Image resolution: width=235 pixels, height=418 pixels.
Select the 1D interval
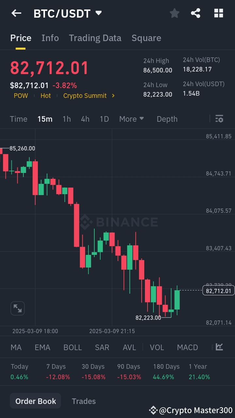(104, 119)
